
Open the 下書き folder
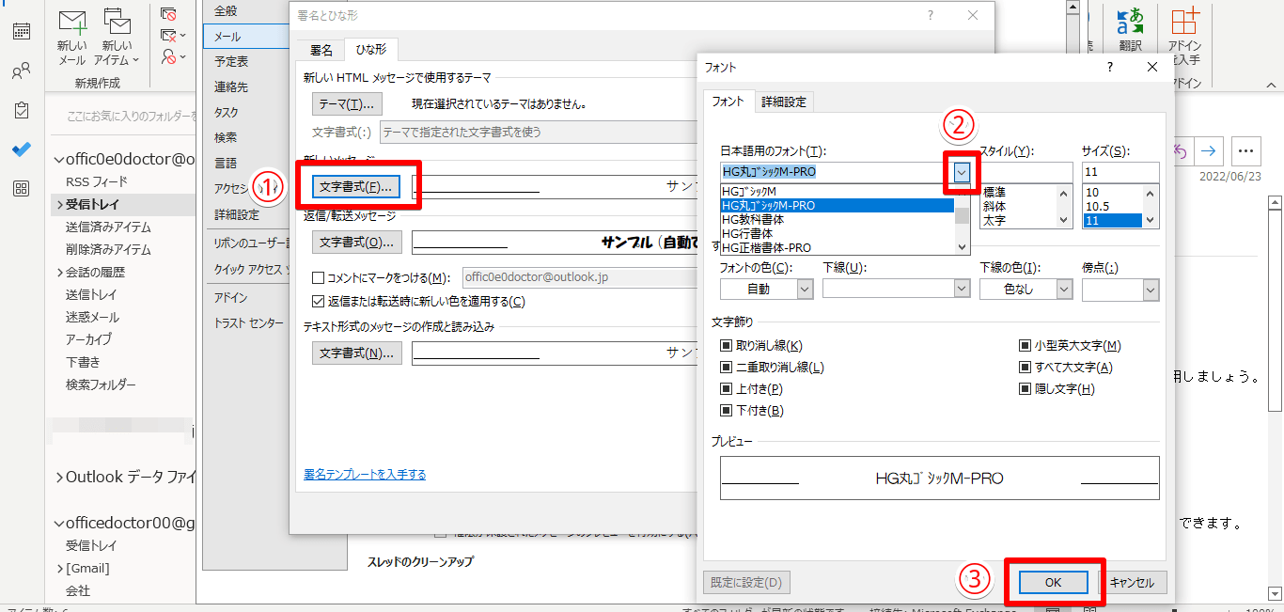(x=83, y=362)
